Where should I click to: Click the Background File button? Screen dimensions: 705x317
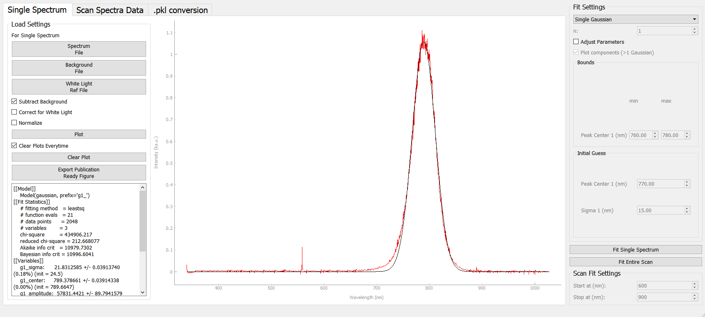pyautogui.click(x=79, y=68)
